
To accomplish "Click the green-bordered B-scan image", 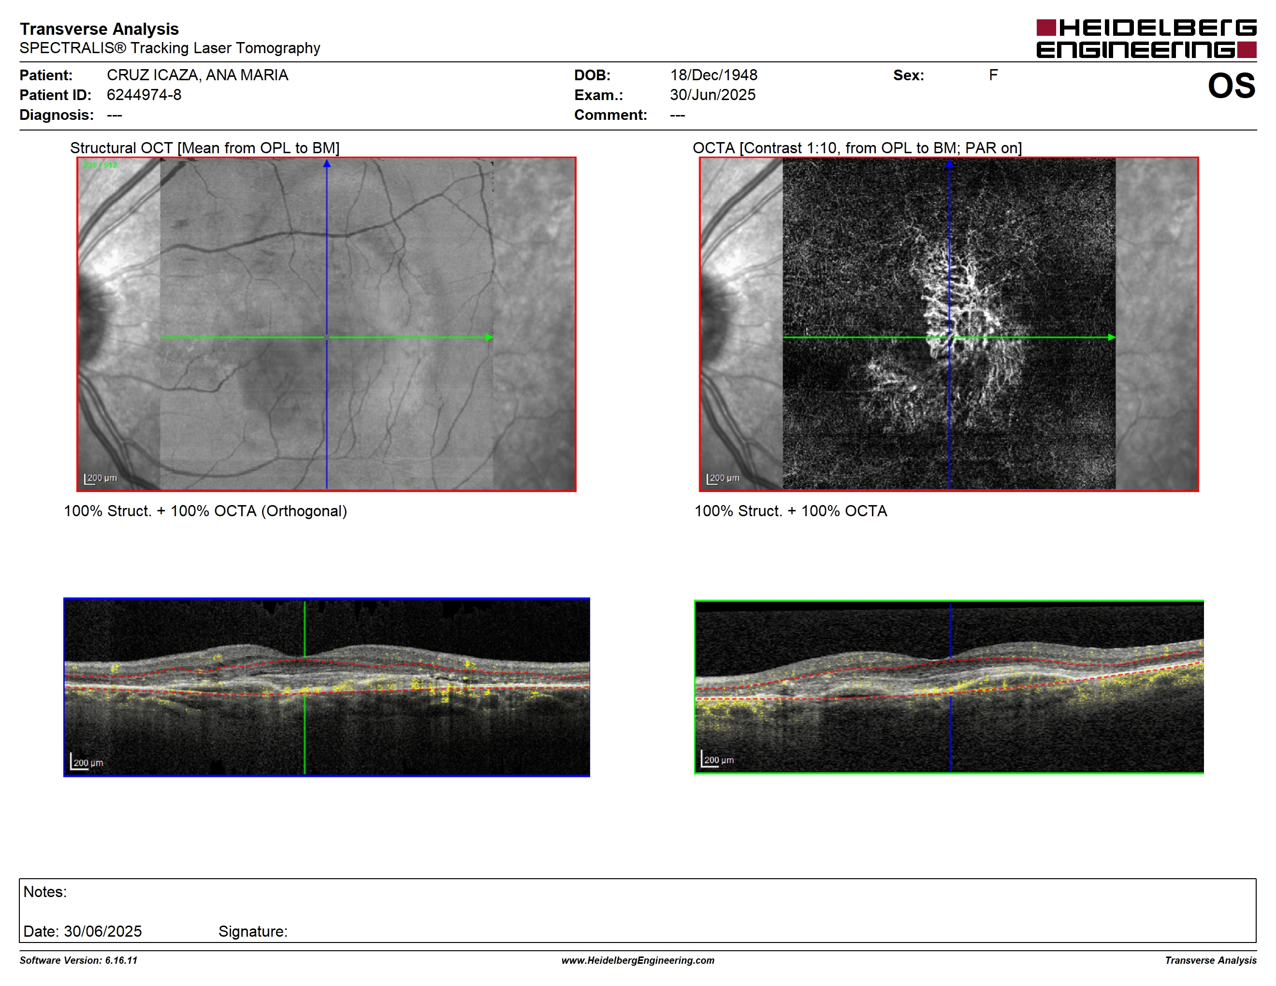I will pos(949,687).
